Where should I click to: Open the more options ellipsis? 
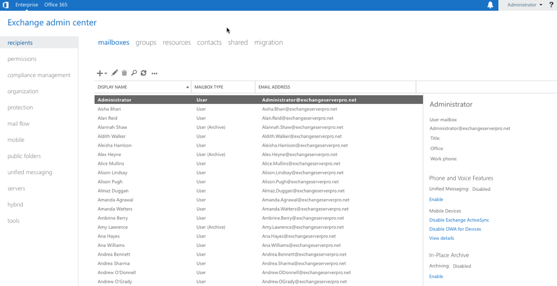154,73
